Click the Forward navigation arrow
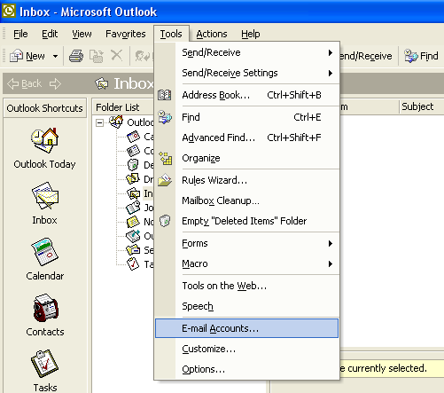Screen dimensions: 444x393 point(55,84)
